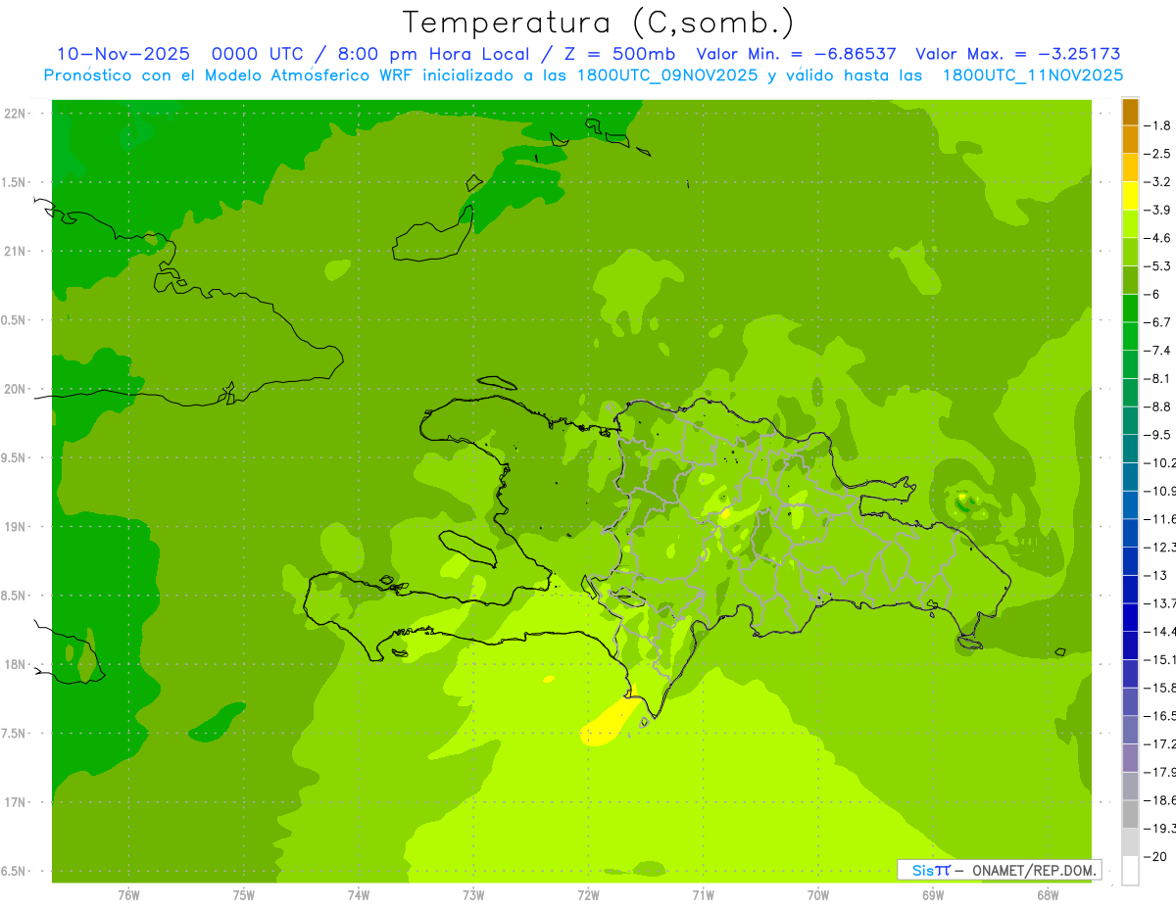Screen dimensions: 1176x908
Task: Pick the yellow swatch between -3.2 and -3.9
Action: click(x=1130, y=196)
